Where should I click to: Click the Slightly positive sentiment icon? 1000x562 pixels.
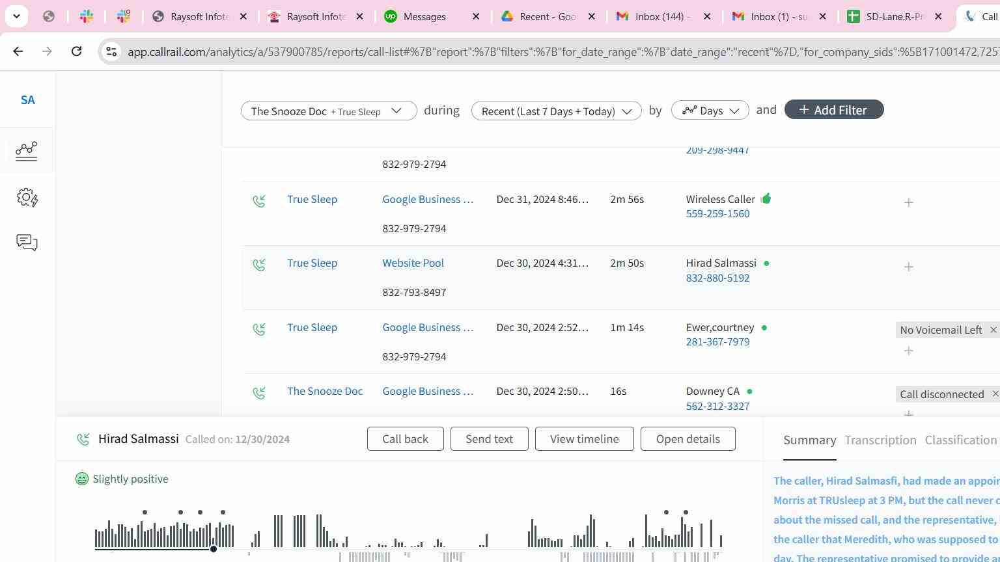(x=82, y=479)
